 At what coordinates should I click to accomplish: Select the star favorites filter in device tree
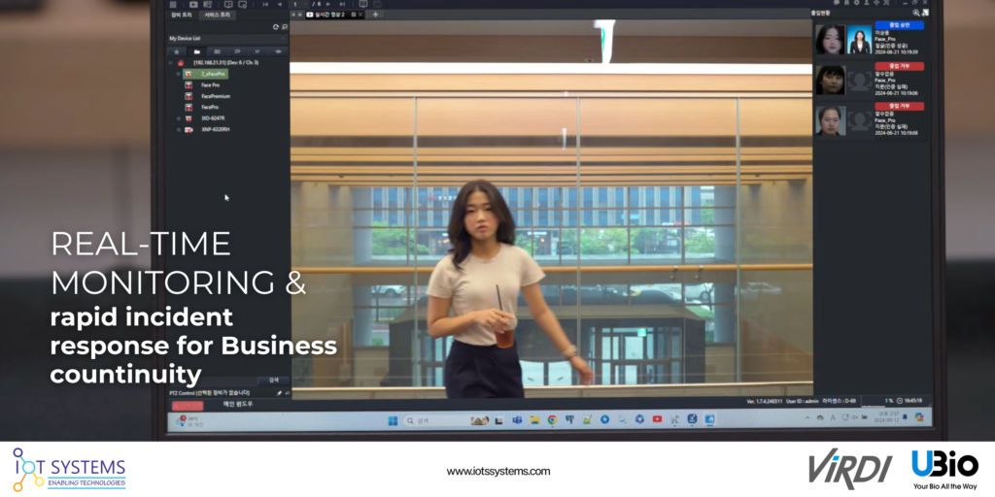pos(176,50)
